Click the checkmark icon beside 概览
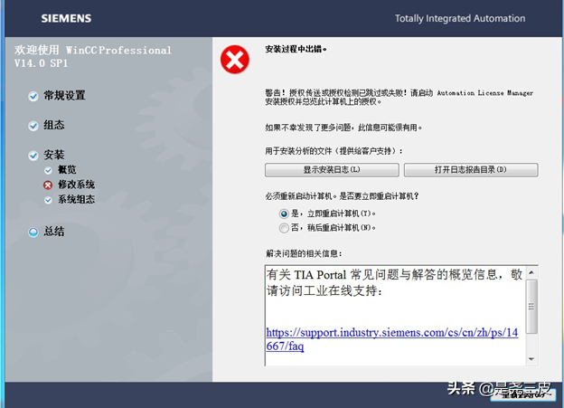 [49, 170]
